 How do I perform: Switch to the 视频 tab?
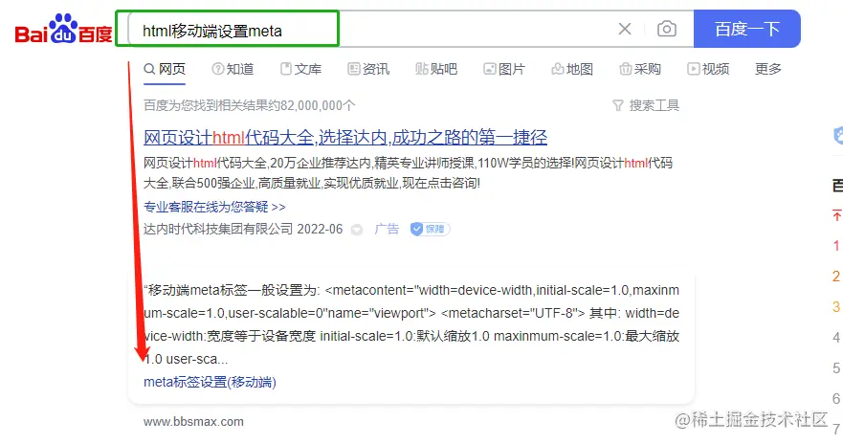pos(709,69)
